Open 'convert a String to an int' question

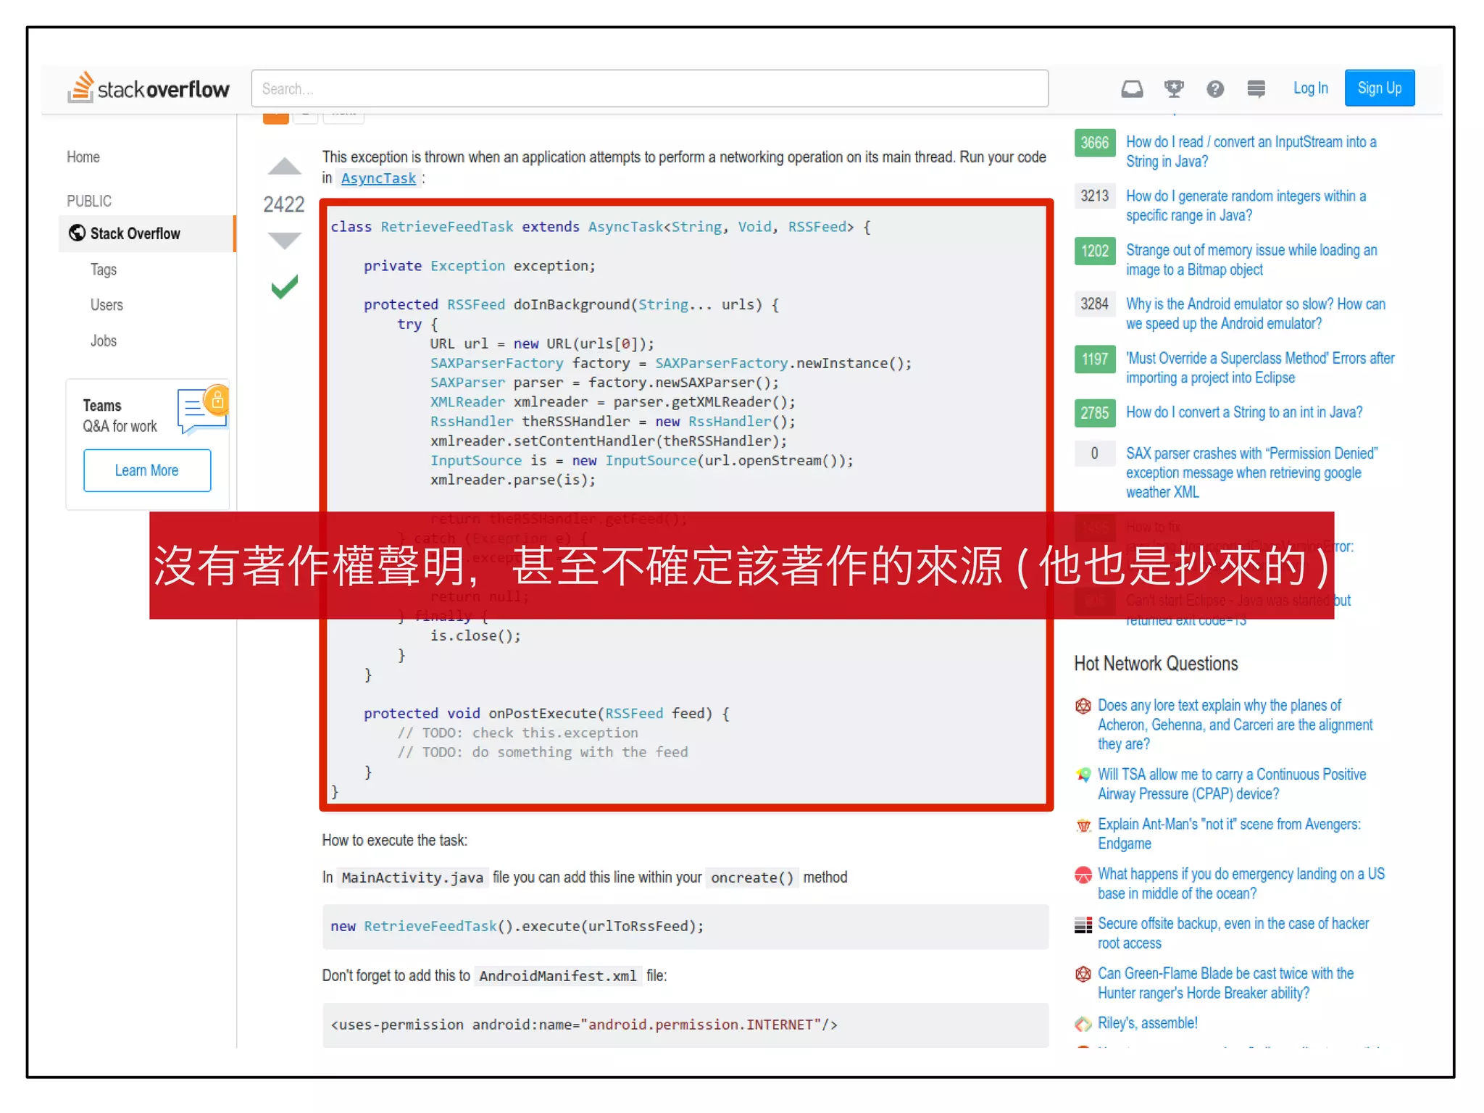click(x=1243, y=412)
